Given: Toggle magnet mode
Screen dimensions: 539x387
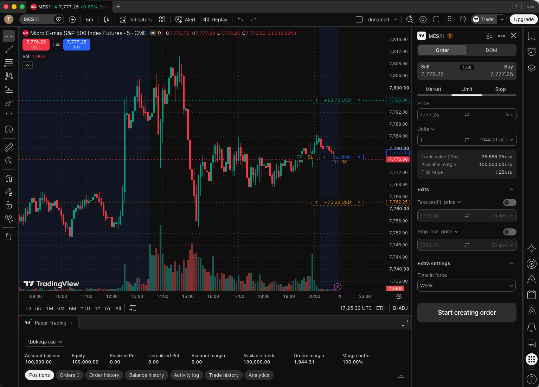Looking at the screenshot, I should [9, 179].
